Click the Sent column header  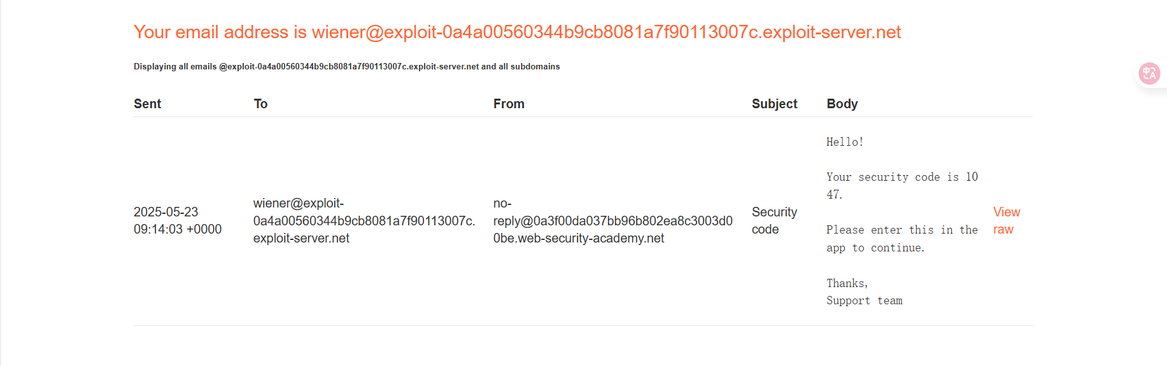point(147,104)
